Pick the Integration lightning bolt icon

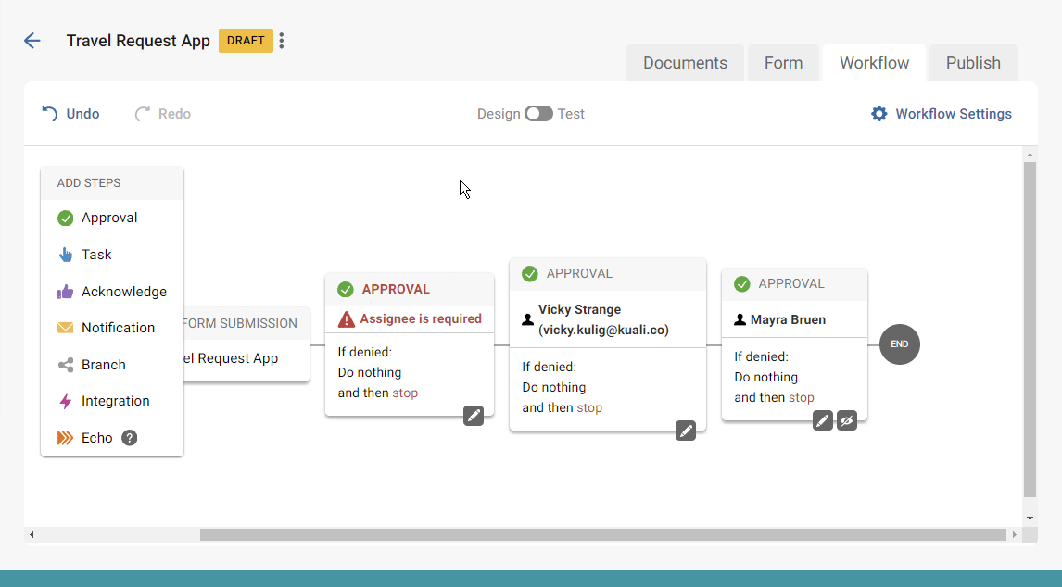pyautogui.click(x=65, y=401)
